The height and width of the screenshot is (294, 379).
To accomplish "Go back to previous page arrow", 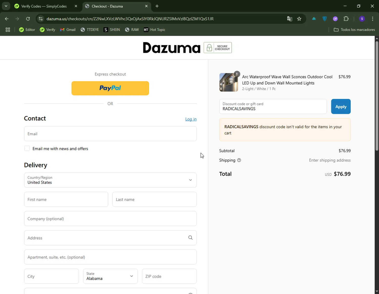I will (x=7, y=19).
